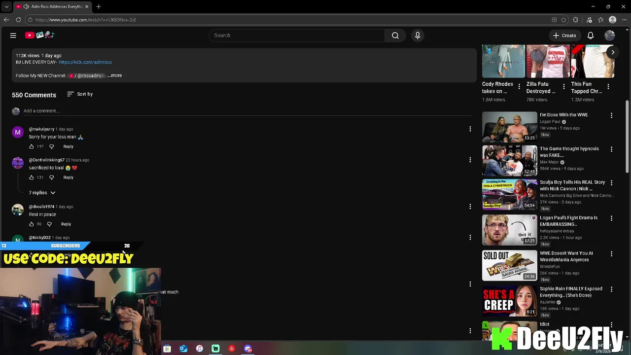Viewport: 631px width, 355px height.
Task: Open options for Soulja Boy video
Action: 611,182
